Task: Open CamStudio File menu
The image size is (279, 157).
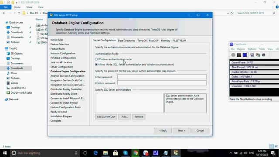Action: point(232,49)
